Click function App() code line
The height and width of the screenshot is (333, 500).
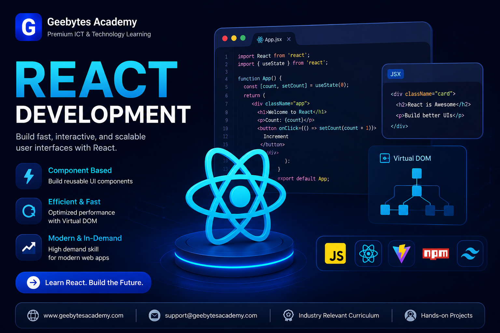(260, 78)
